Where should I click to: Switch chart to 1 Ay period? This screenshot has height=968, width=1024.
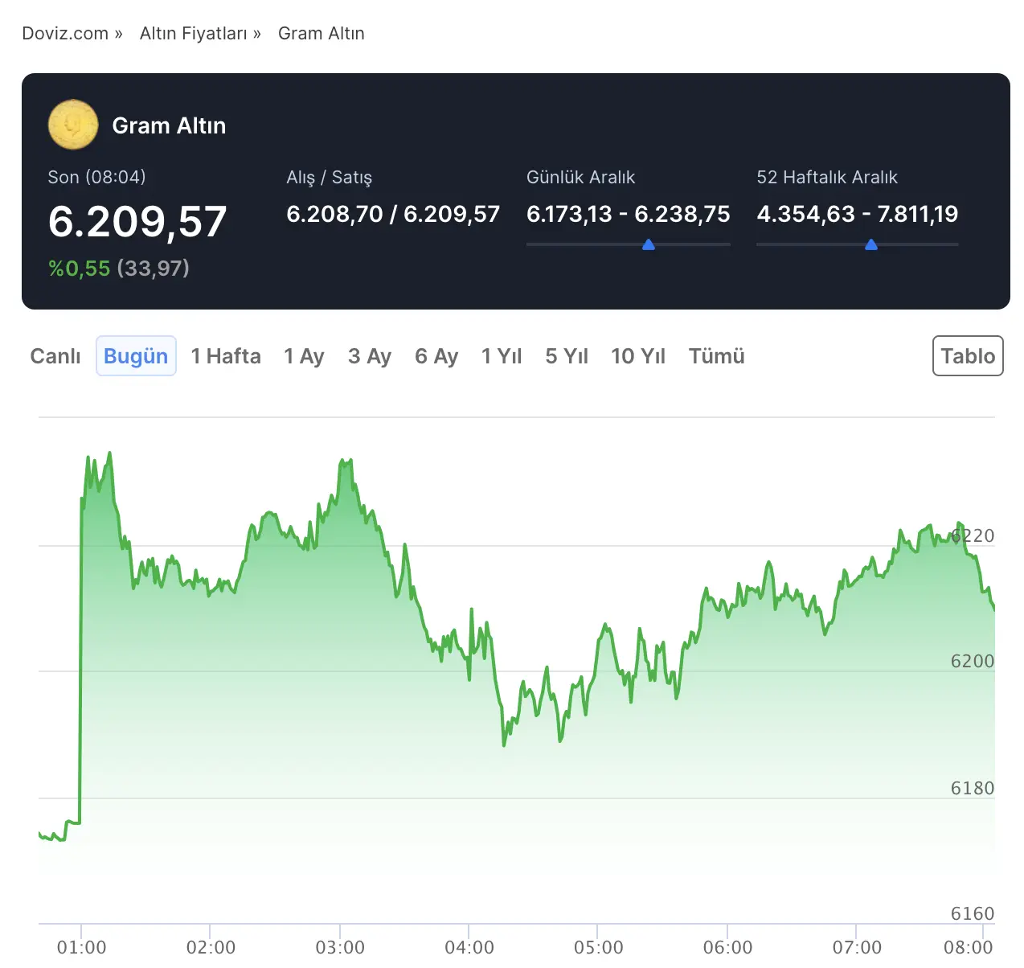(304, 356)
